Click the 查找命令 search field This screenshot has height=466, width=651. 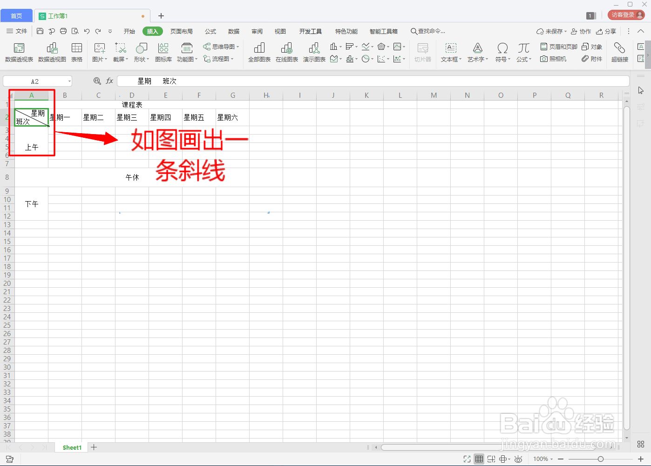coord(428,31)
